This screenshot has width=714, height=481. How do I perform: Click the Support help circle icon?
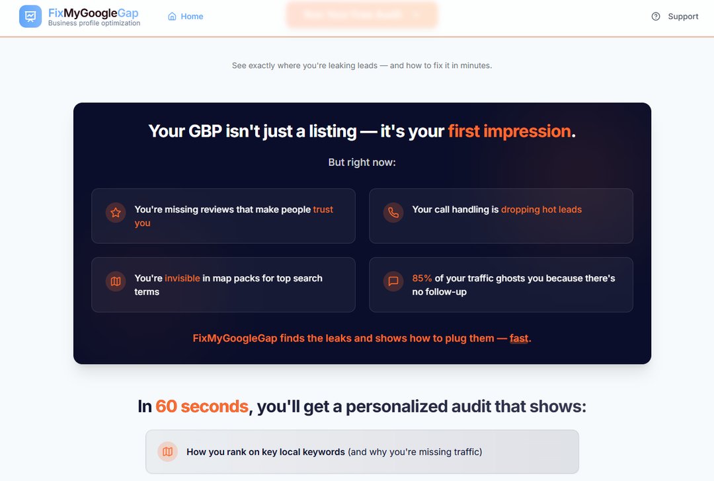click(656, 17)
